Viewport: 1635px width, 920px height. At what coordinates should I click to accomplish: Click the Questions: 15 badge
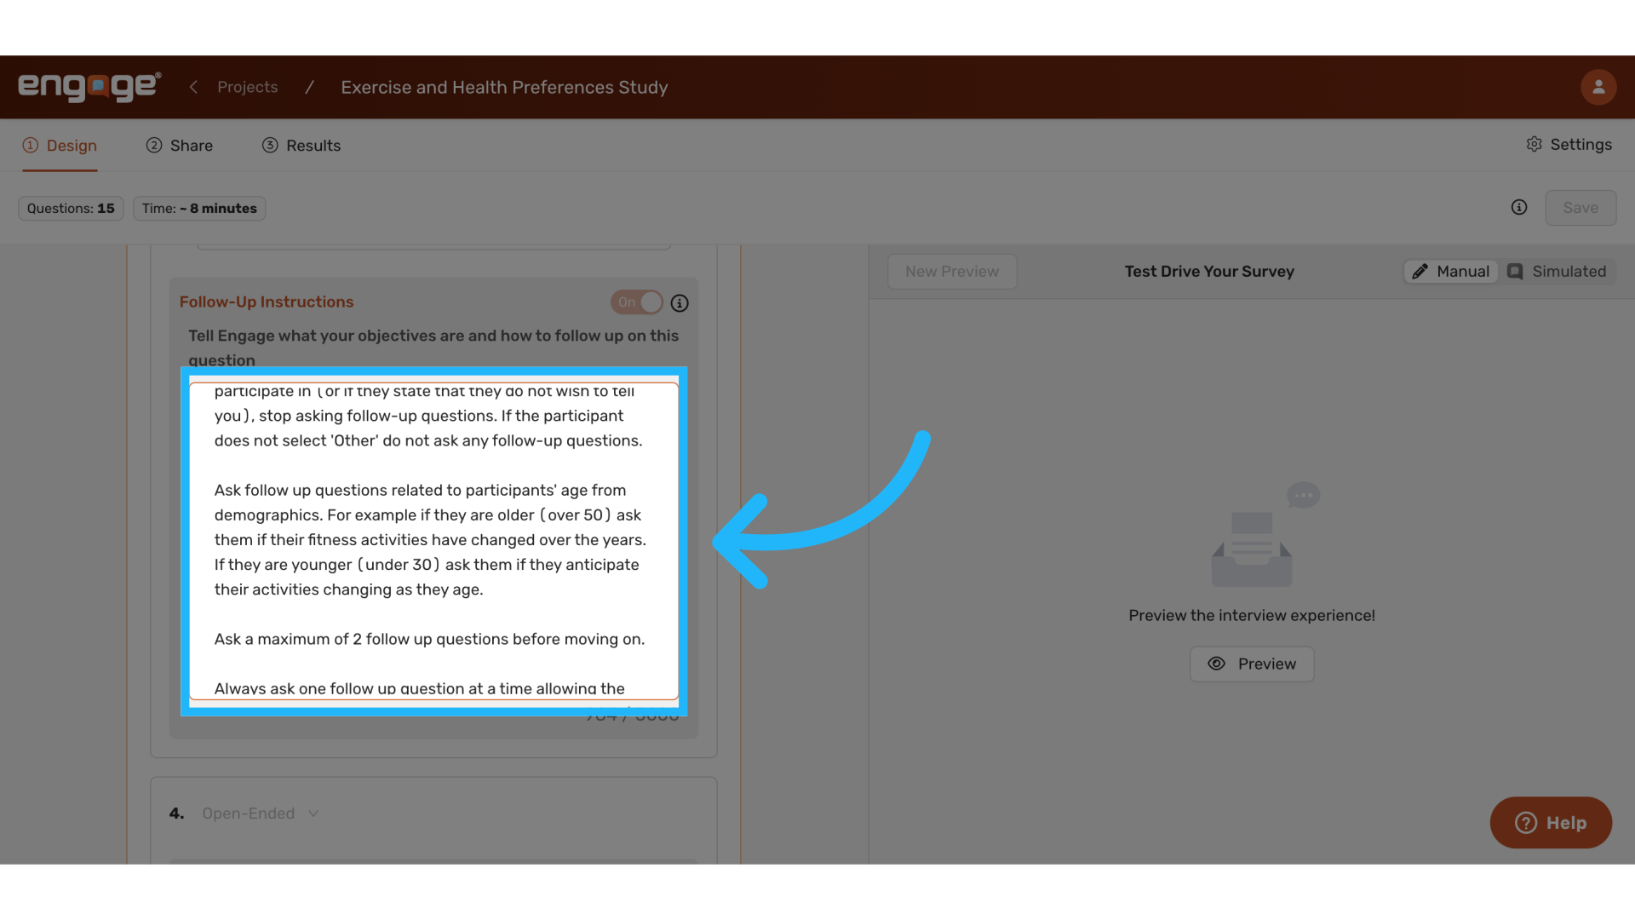coord(71,209)
